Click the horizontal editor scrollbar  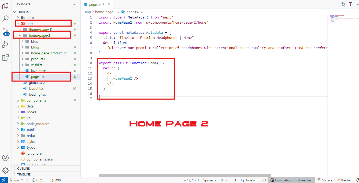click(x=185, y=175)
